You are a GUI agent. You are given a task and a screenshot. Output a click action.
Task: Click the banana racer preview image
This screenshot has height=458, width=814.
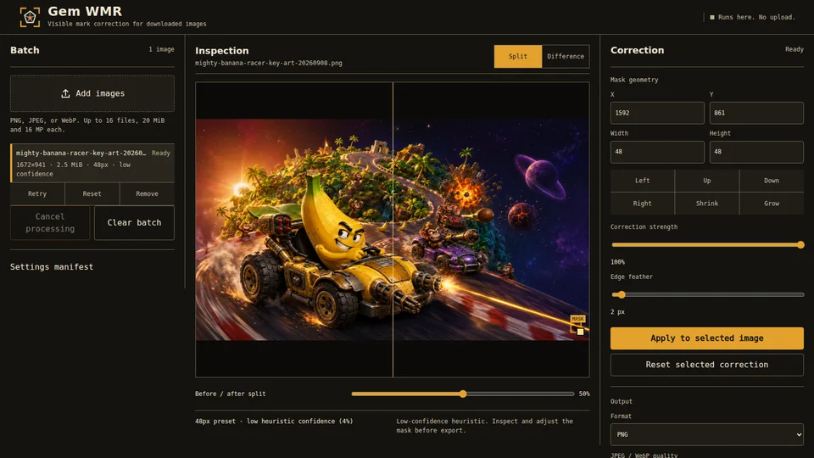(393, 230)
